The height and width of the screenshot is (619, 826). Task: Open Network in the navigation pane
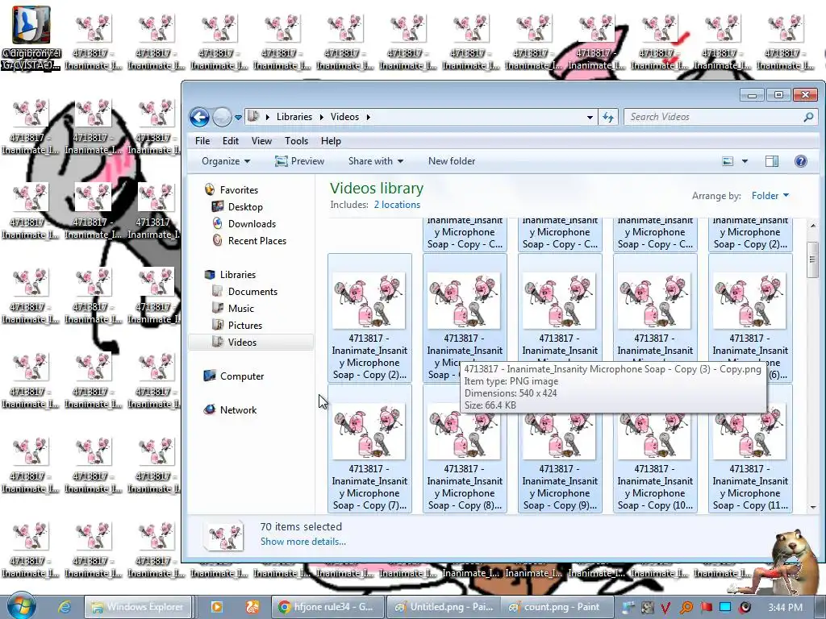[238, 410]
